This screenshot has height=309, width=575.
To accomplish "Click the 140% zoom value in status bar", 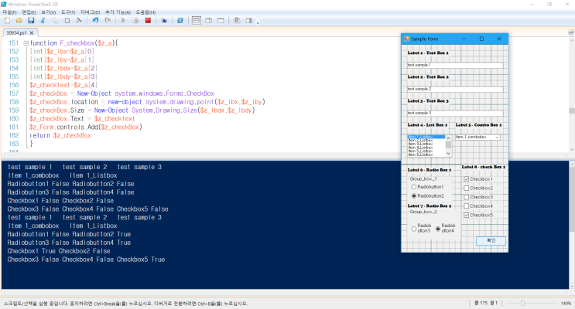I will [566, 303].
